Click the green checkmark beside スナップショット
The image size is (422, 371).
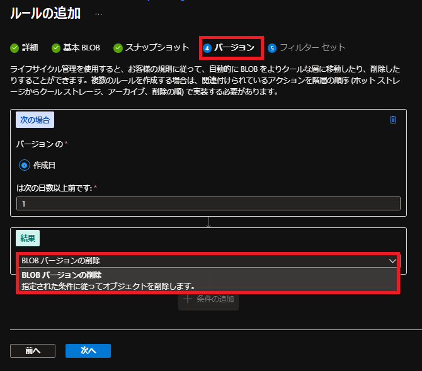click(x=118, y=48)
